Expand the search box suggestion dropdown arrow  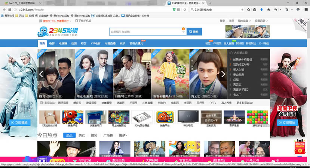click(x=183, y=32)
